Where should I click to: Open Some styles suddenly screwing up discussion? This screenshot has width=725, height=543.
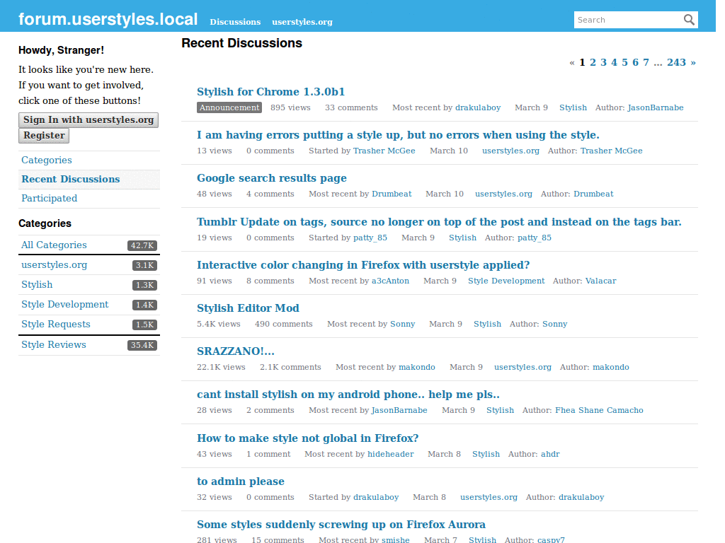[x=341, y=525]
